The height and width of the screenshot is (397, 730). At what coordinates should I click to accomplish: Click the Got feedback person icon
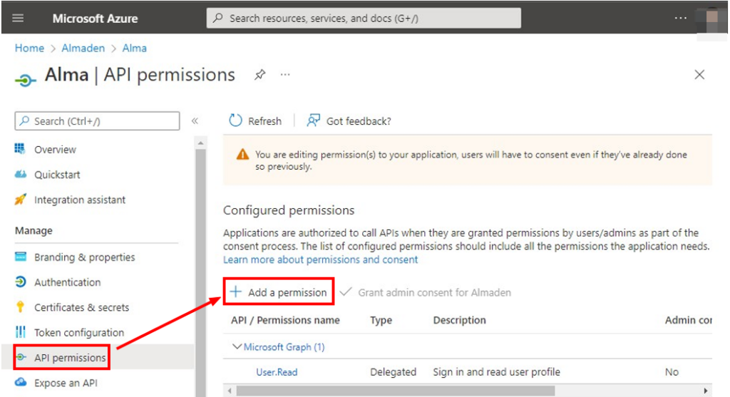[x=313, y=120]
